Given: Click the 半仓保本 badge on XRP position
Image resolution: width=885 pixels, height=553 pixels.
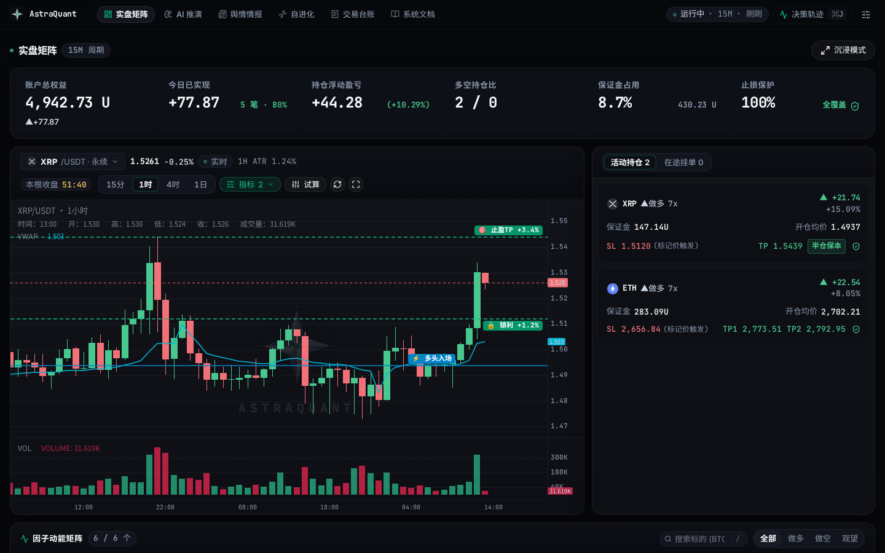Looking at the screenshot, I should [827, 246].
